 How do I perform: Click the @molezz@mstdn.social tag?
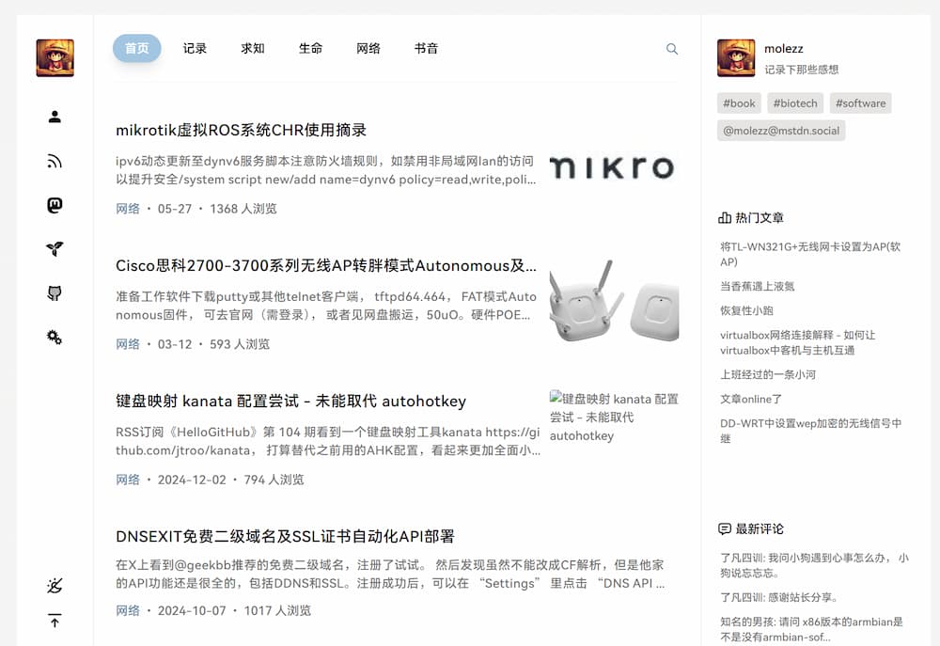pyautogui.click(x=781, y=131)
